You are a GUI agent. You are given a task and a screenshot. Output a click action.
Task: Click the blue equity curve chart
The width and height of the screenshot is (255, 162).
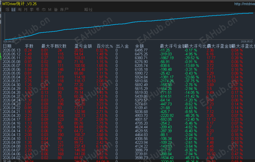point(129,26)
